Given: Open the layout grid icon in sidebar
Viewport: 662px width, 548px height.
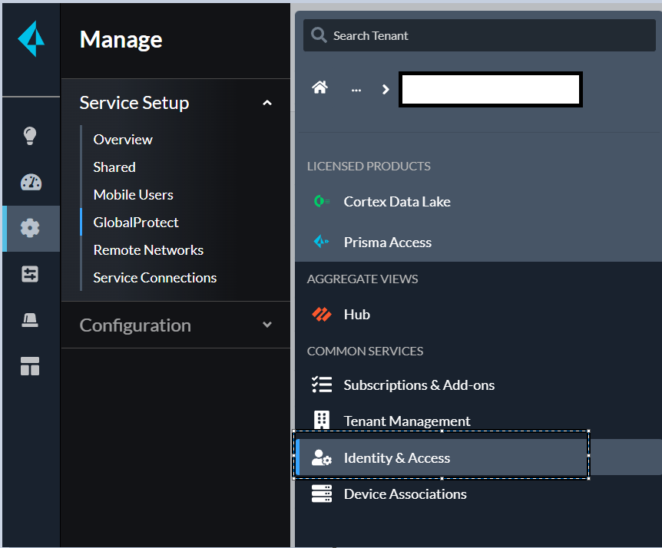Looking at the screenshot, I should coord(30,366).
